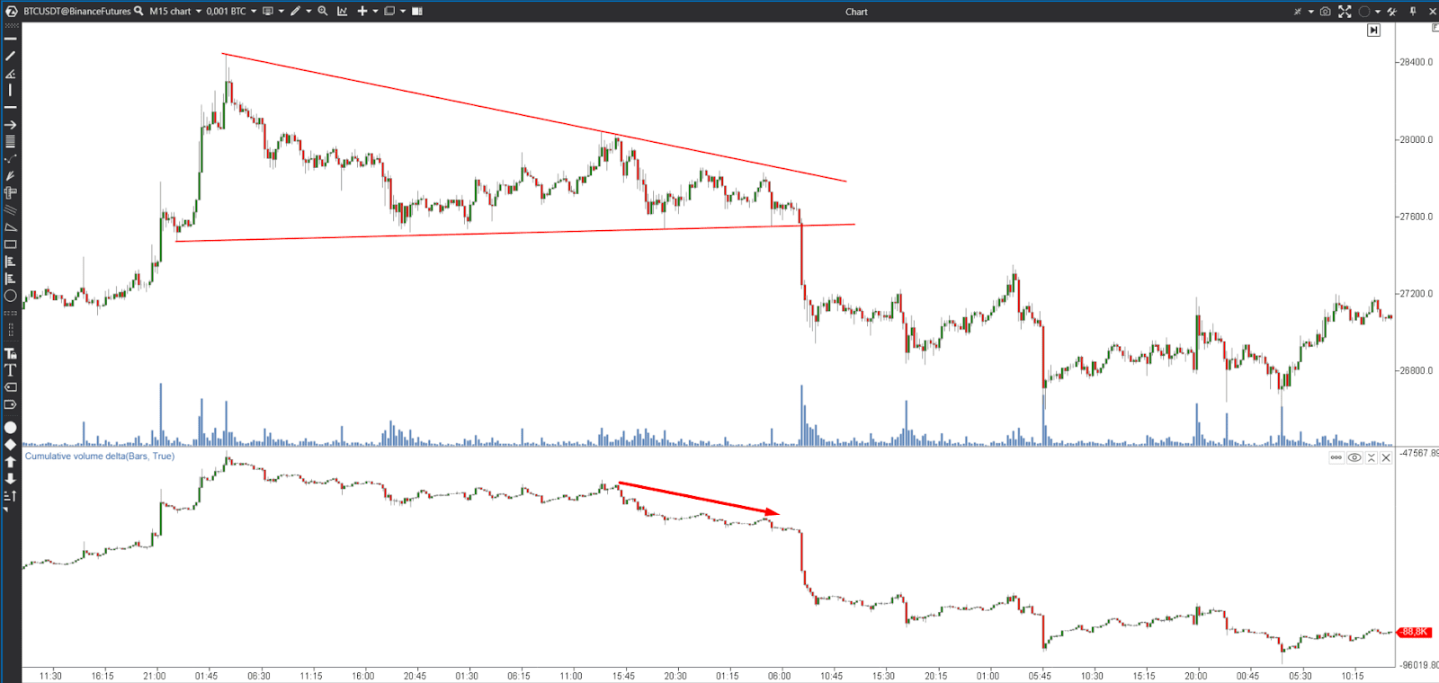Click the zoom magnifier with plus icon
Viewport: 1439px width, 683px height.
pos(323,11)
